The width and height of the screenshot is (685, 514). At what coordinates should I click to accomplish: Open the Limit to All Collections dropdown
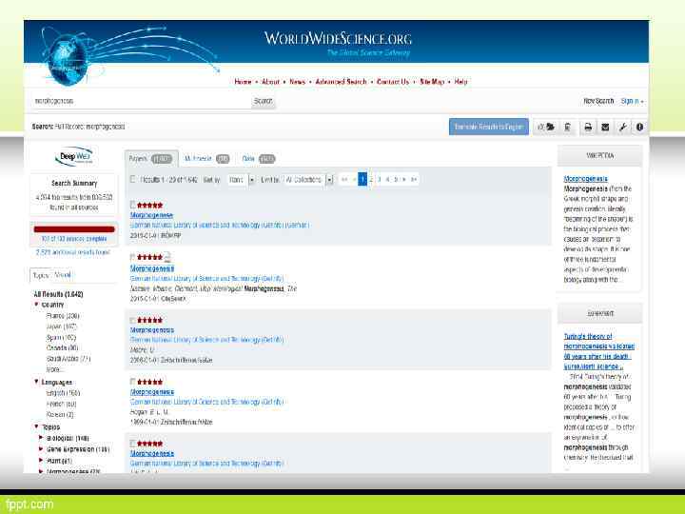click(x=308, y=180)
